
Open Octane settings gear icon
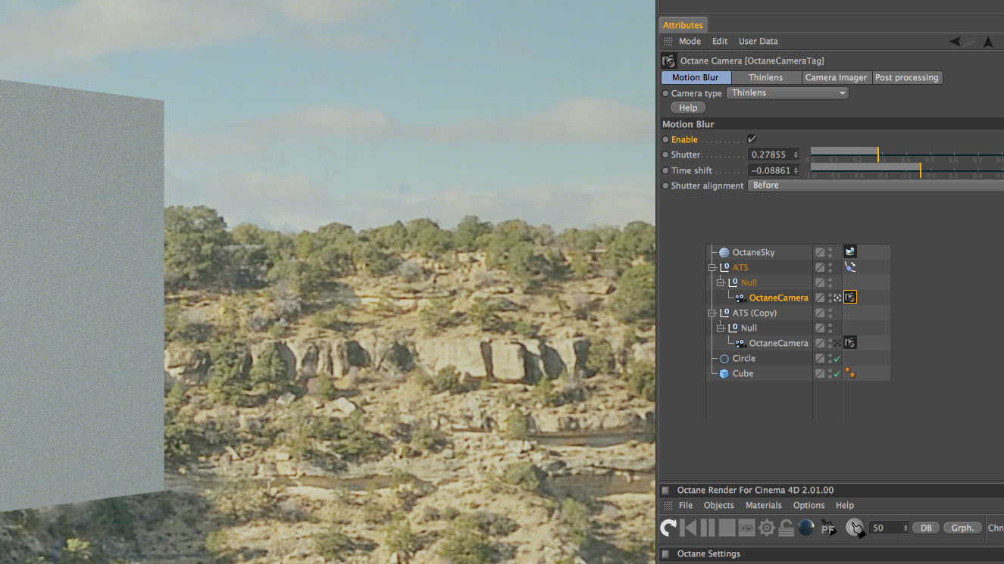click(767, 528)
